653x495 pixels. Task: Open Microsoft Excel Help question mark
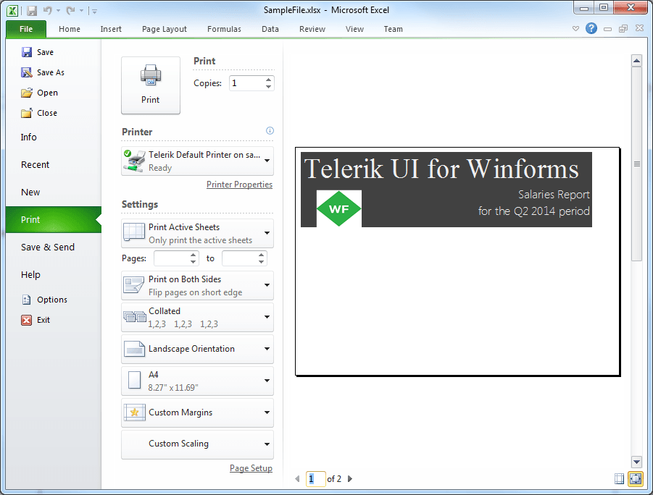(591, 28)
